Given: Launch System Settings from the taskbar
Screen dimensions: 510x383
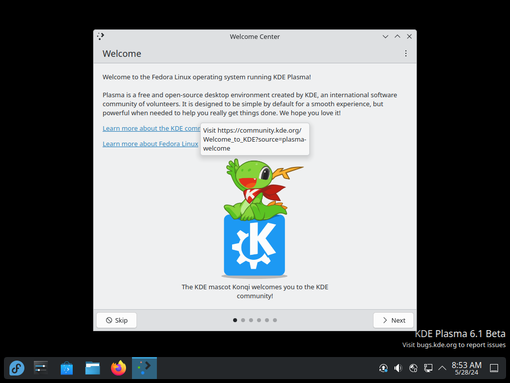Looking at the screenshot, I should coord(41,368).
